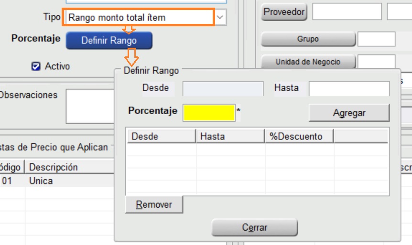Image resolution: width=412 pixels, height=245 pixels.
Task: Click the Proveedor lookup button
Action: pyautogui.click(x=284, y=12)
